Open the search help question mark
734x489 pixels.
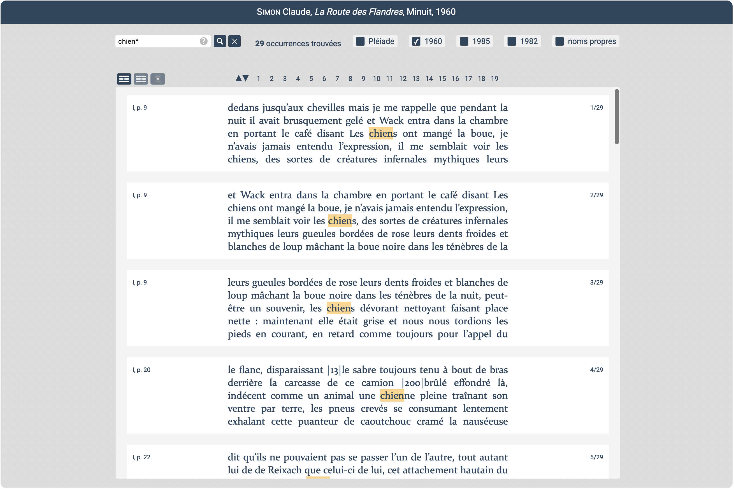203,41
